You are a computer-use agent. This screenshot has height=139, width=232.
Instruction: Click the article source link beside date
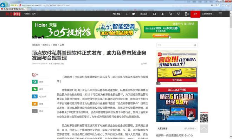tap(59, 64)
